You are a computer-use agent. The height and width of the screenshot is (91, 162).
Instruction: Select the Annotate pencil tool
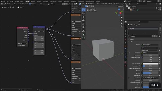click(83, 31)
